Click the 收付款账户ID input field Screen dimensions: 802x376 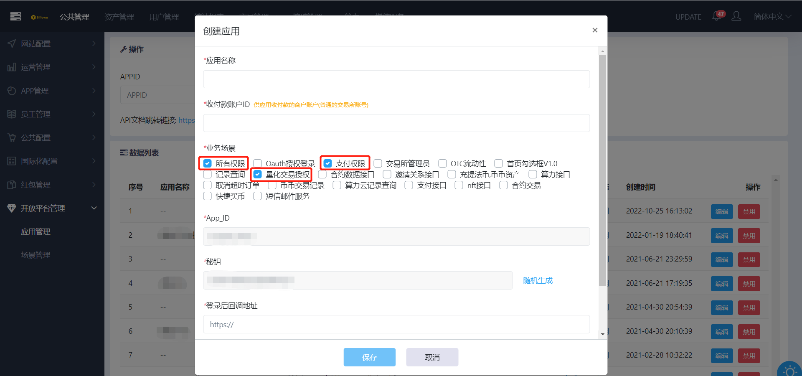[396, 123]
